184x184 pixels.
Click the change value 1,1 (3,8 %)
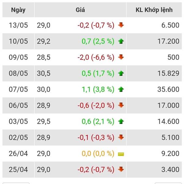[x=98, y=89]
